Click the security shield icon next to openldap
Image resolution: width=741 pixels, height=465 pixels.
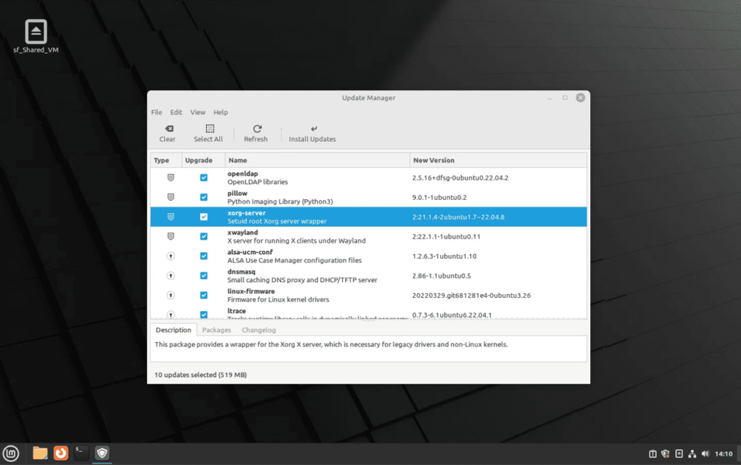tap(170, 177)
